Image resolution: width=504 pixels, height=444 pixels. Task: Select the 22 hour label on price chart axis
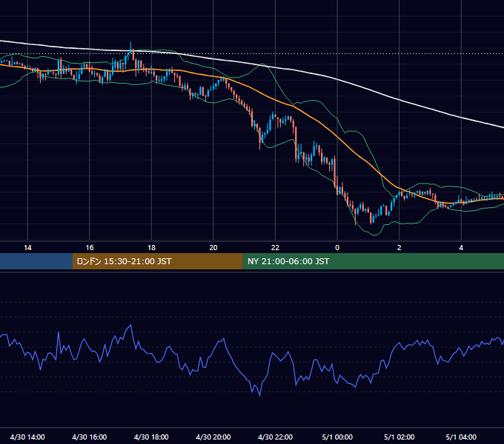coord(275,248)
